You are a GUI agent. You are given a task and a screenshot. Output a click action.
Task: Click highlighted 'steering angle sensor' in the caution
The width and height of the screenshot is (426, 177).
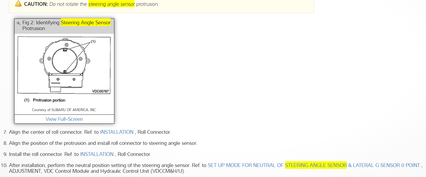click(x=111, y=4)
